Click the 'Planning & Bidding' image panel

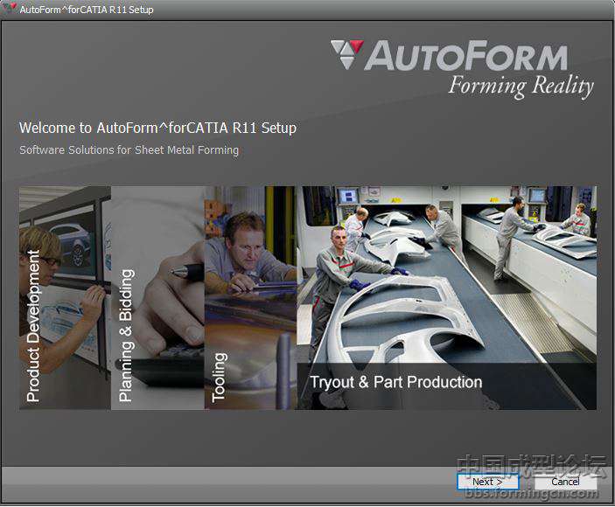(157, 298)
